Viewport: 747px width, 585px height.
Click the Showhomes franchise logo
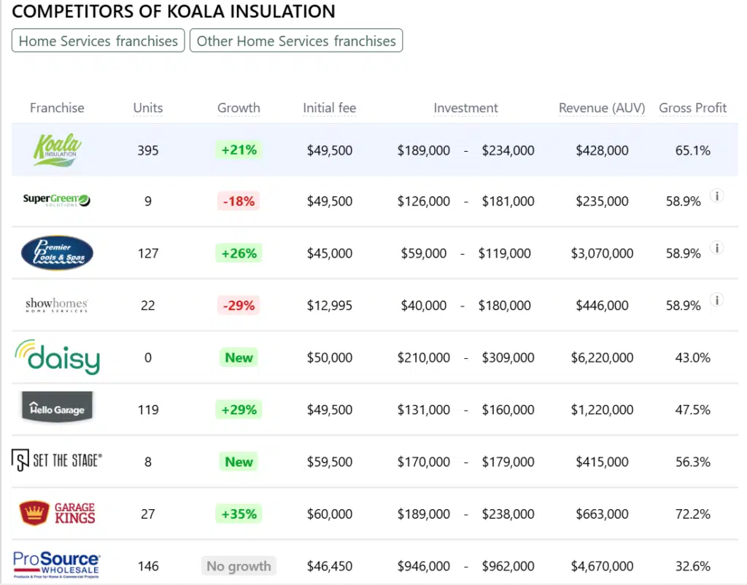click(57, 305)
